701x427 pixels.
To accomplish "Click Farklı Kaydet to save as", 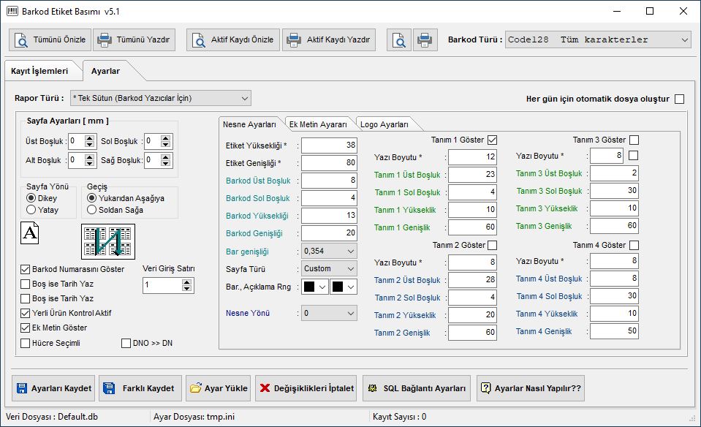I will tap(140, 388).
